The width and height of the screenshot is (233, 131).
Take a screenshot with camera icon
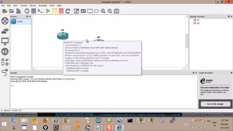116,11
